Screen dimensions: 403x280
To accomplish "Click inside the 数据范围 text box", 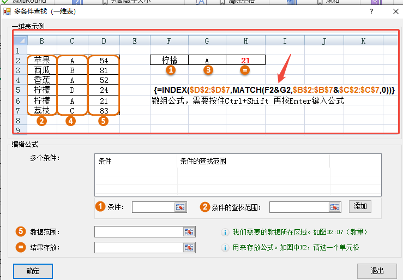I will pos(139,232).
